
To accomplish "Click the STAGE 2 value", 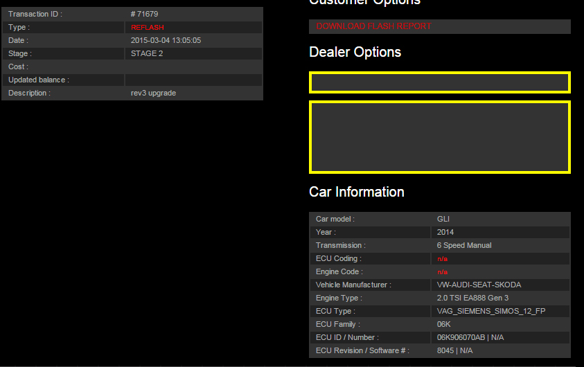I will 147,54.
